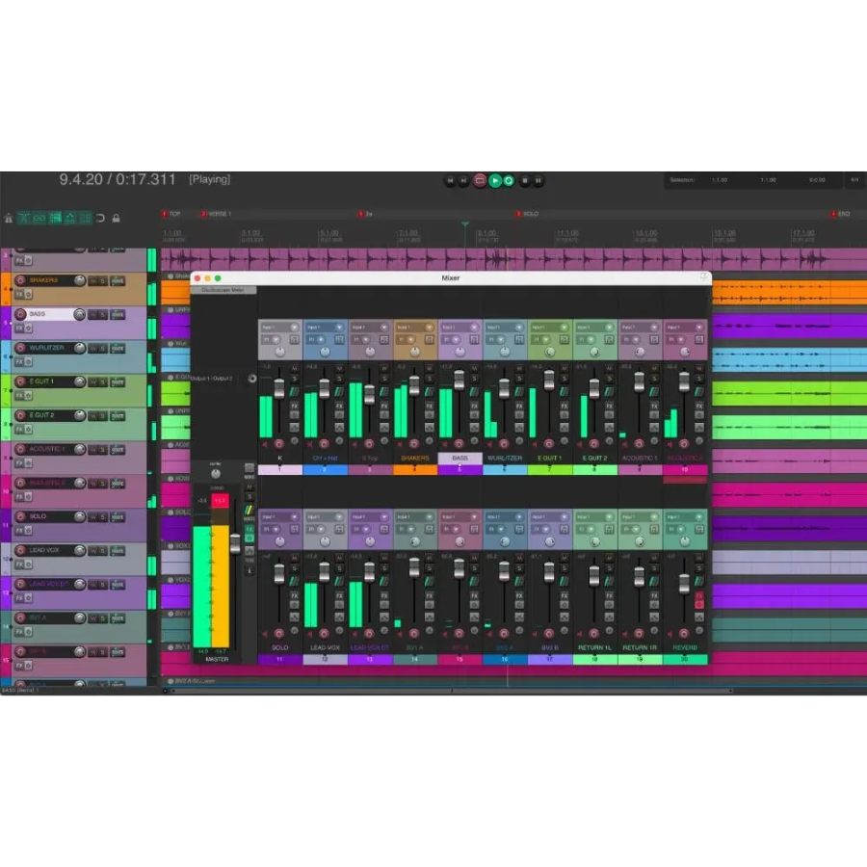Toggle the metronome icon in the toolbar
The width and height of the screenshot is (867, 867).
coord(9,218)
